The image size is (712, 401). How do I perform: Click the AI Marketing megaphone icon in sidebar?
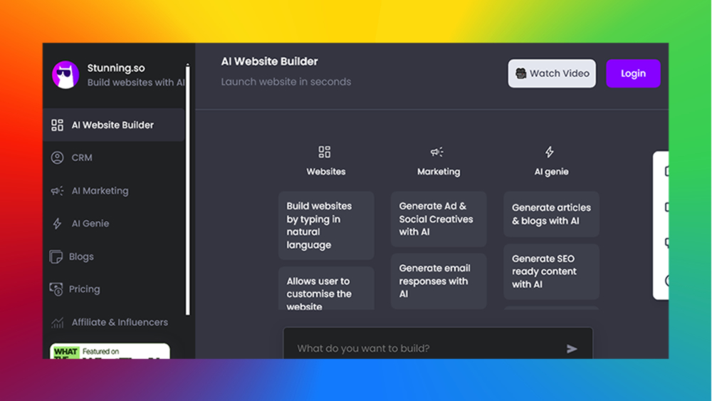pos(57,191)
